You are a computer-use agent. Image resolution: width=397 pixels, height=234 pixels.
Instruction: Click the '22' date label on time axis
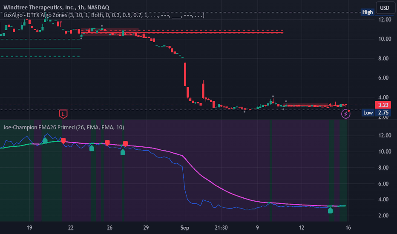coord(71,228)
